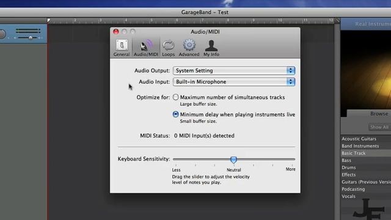Open the Show All dropdown
The image size is (391, 220).
379,127
